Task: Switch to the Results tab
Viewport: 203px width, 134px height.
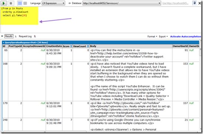Action: (x=9, y=36)
